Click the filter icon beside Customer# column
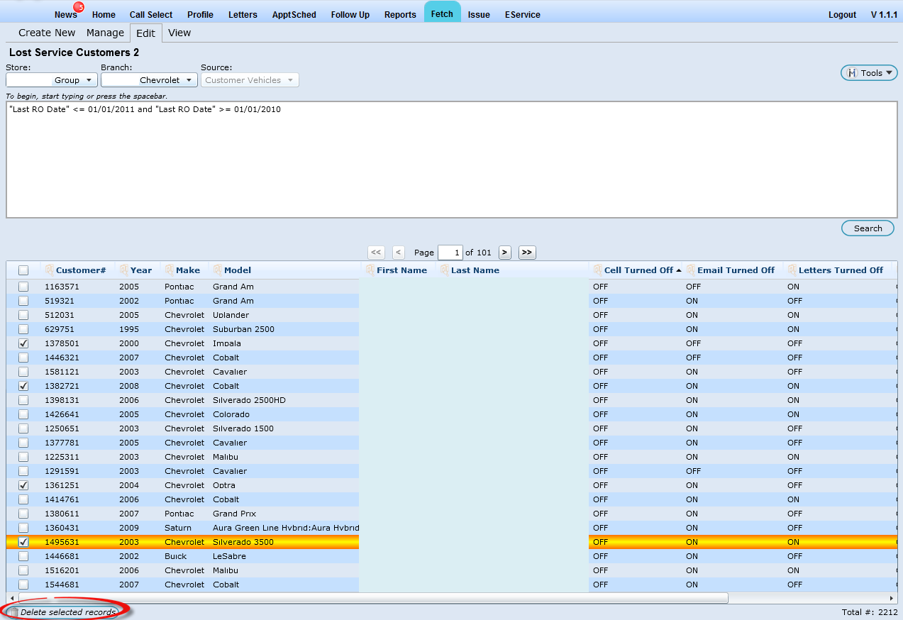Image resolution: width=903 pixels, height=620 pixels. click(x=49, y=270)
